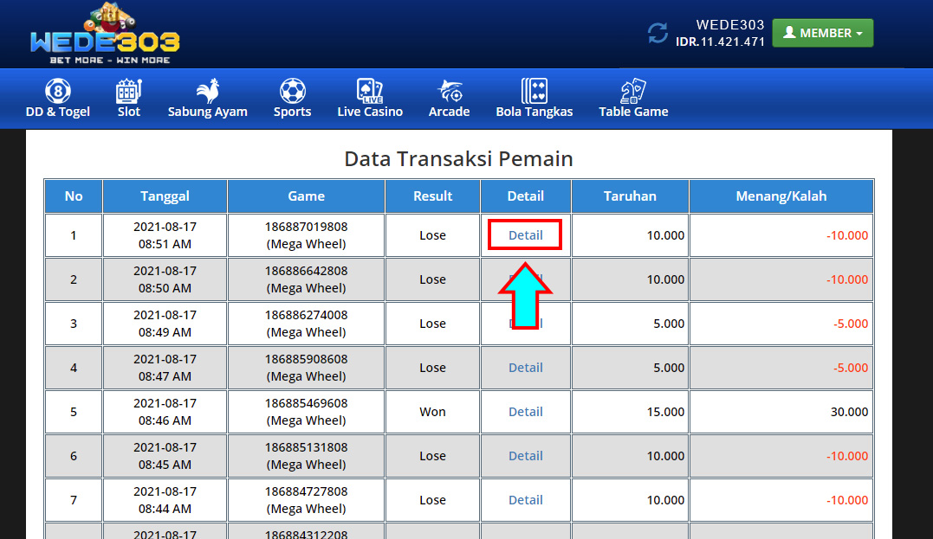Open Detail for transaction number 1
The image size is (933, 539).
tap(525, 235)
